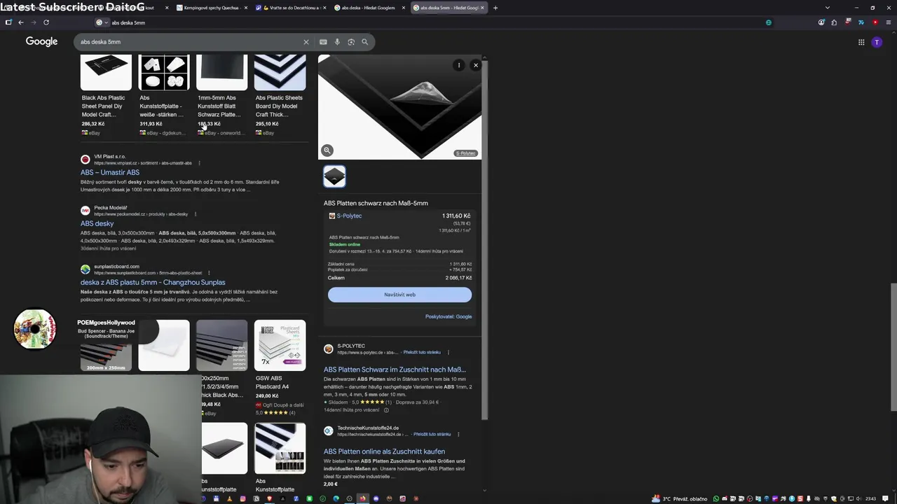
Task: Open the search engine dropdown in the address bar
Action: click(x=101, y=22)
